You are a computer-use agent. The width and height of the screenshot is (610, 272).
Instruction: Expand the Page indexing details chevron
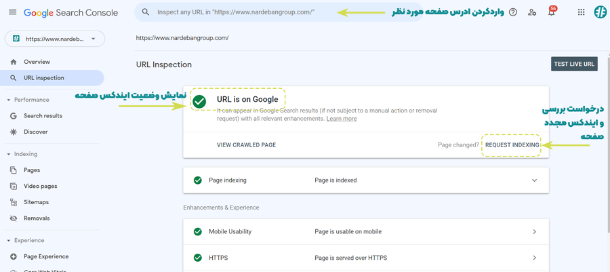click(535, 180)
